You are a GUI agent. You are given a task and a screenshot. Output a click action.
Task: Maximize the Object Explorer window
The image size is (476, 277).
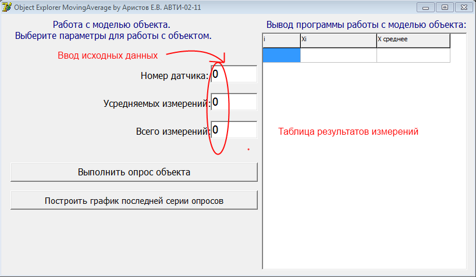(445, 8)
